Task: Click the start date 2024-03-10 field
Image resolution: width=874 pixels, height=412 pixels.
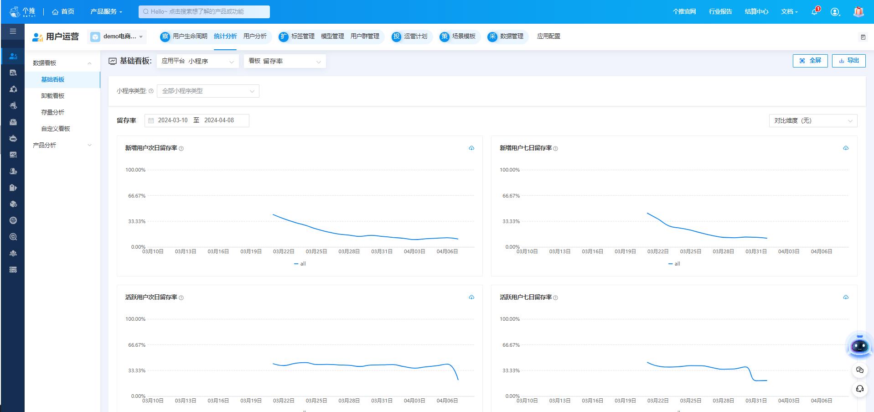Action: 173,120
